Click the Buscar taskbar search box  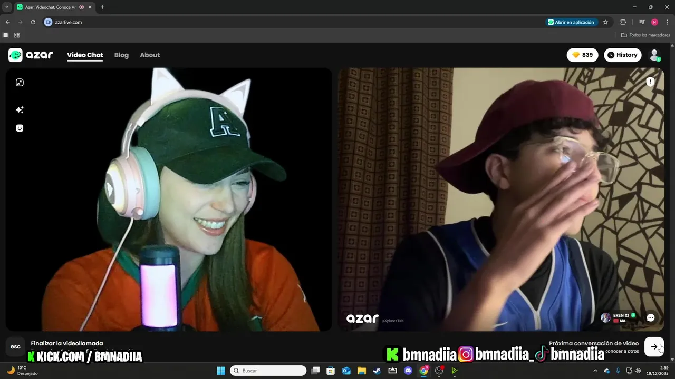click(x=268, y=371)
